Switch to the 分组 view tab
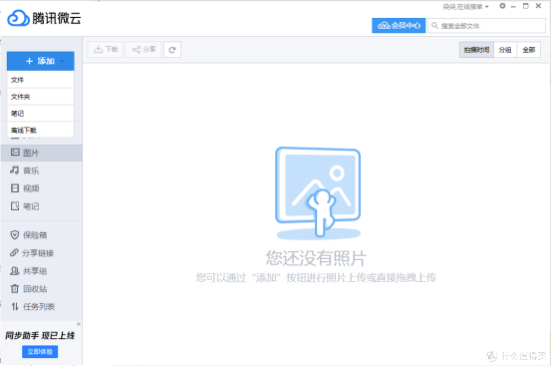 [x=505, y=50]
